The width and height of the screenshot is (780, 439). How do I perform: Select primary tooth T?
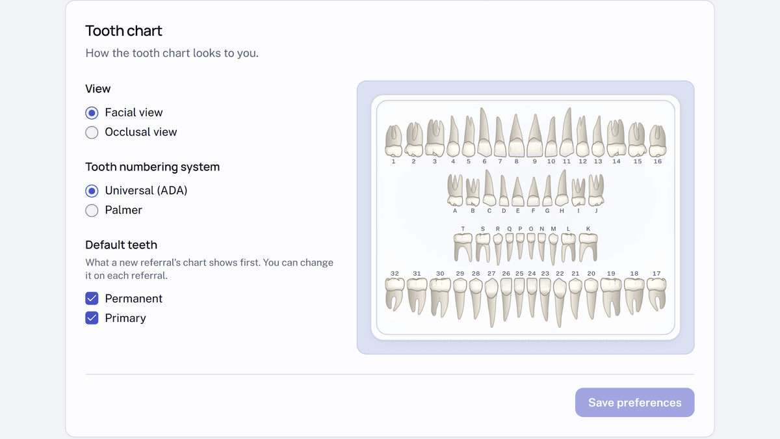coord(463,248)
